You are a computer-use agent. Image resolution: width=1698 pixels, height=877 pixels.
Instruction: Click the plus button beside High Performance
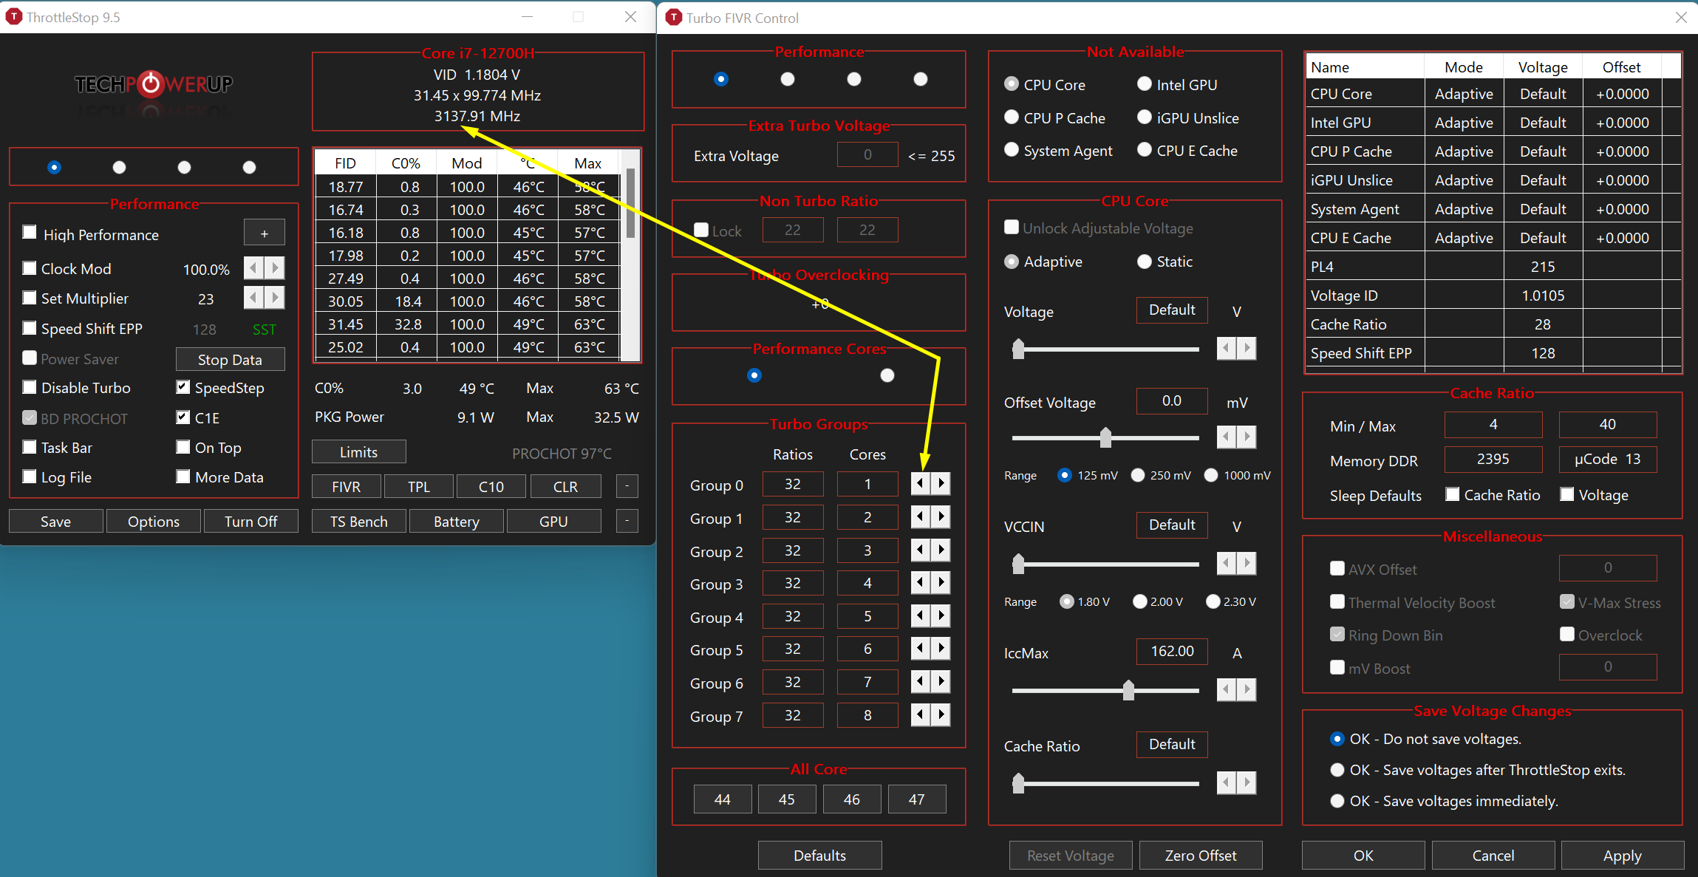click(x=264, y=233)
